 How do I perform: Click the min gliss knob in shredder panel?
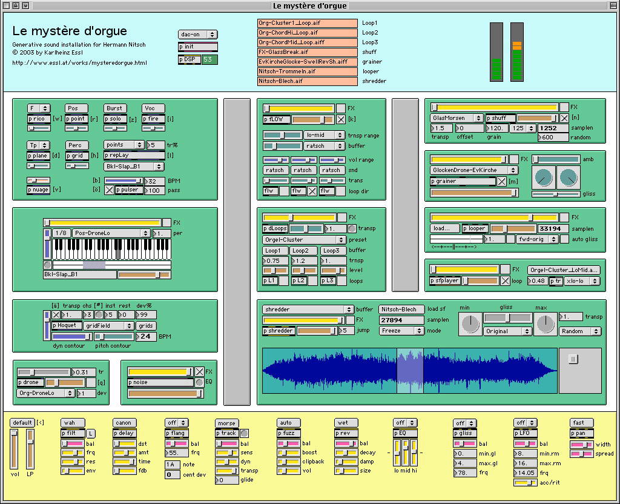[x=470, y=325]
